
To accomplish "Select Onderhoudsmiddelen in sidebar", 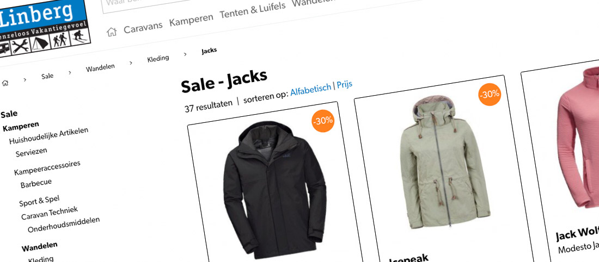I will click(64, 225).
